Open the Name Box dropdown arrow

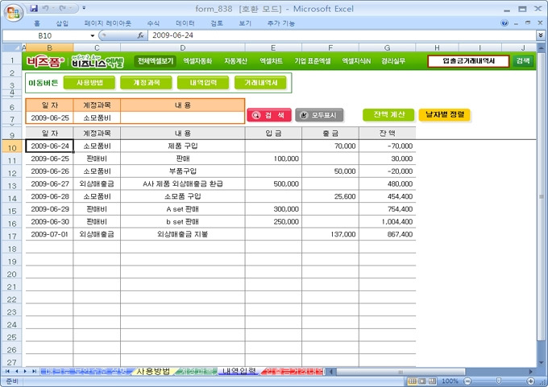tap(92, 35)
